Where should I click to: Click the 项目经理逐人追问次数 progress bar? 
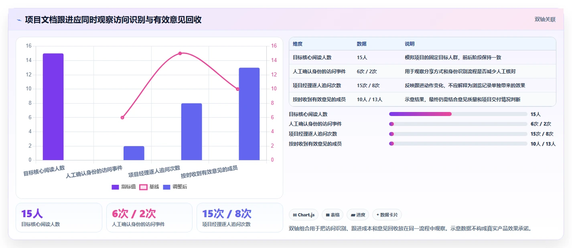tap(458, 134)
